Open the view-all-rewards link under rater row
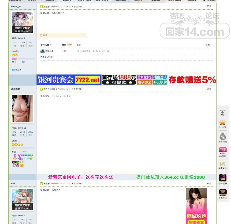The height and width of the screenshot is (224, 231). pos(47,57)
